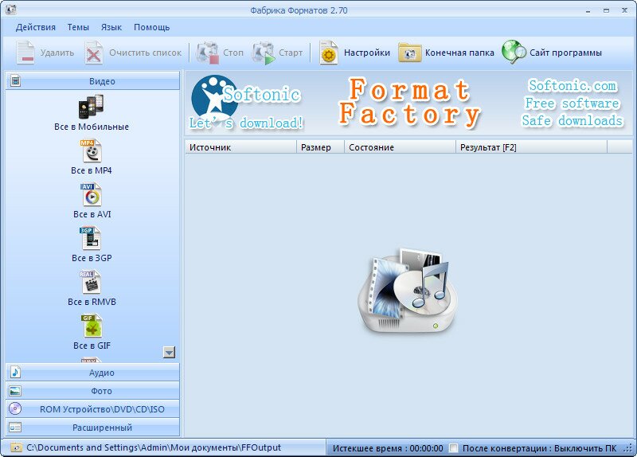Click the large Format Factory logo image
637x457 pixels.
click(x=408, y=290)
